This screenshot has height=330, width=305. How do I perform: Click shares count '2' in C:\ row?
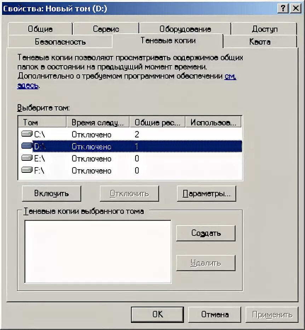click(x=137, y=134)
